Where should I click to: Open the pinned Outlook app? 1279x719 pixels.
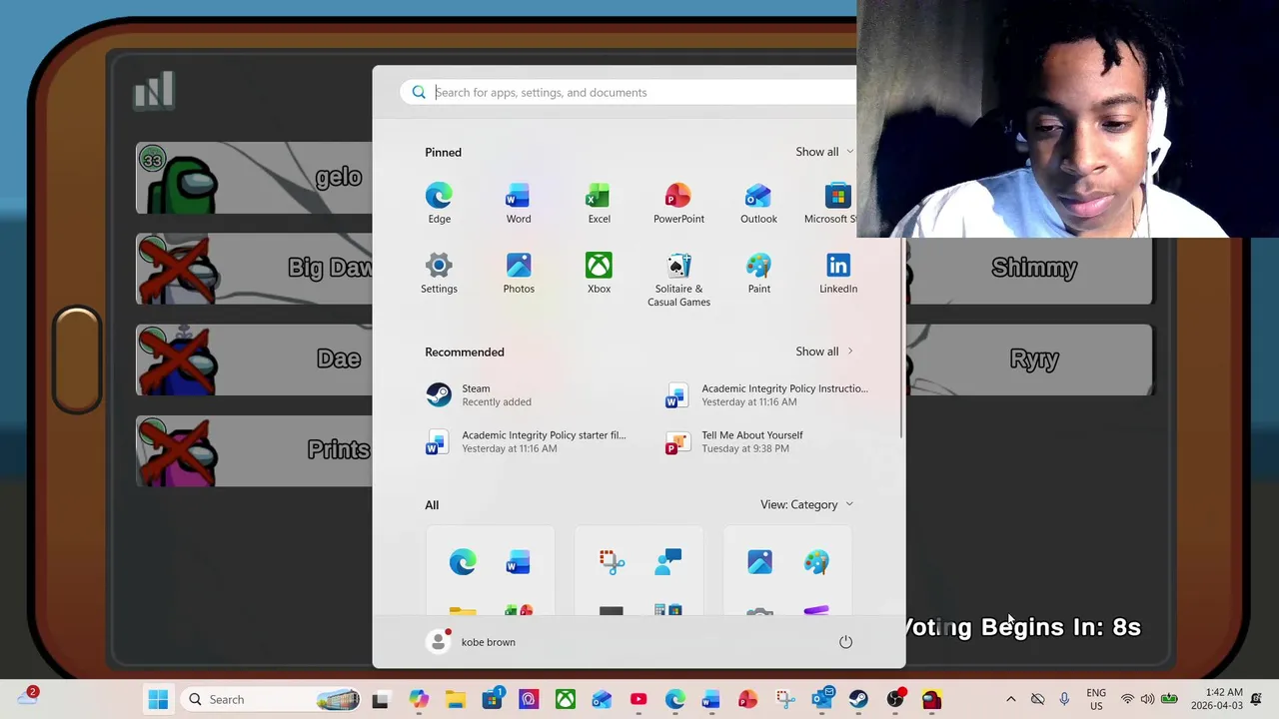coord(758,204)
